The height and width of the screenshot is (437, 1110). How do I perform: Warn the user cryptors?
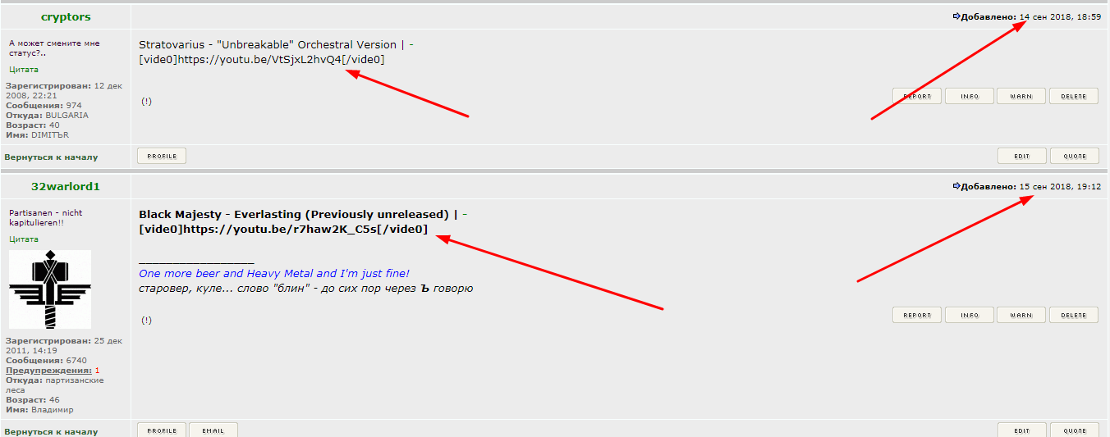coord(1021,96)
